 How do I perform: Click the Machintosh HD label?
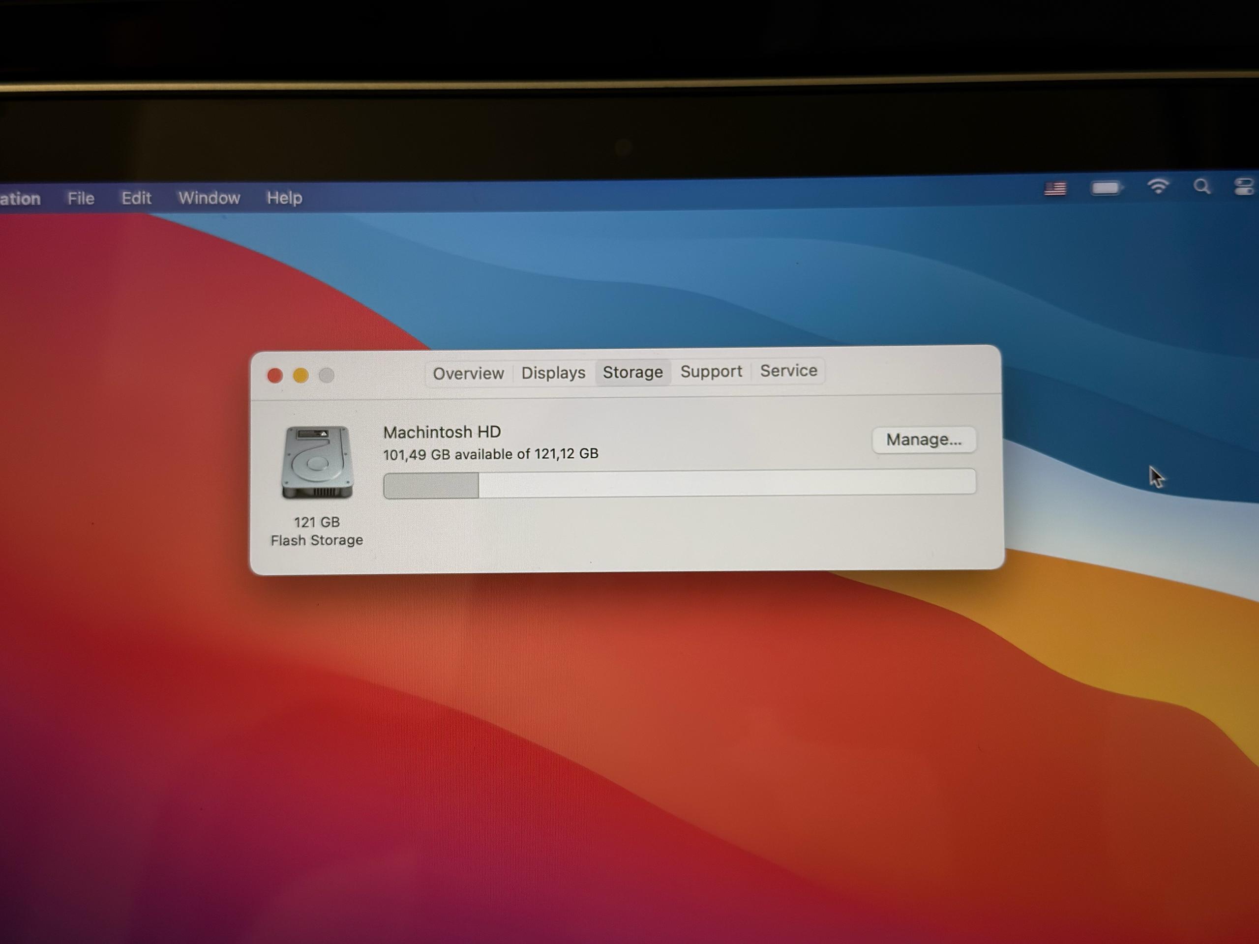[x=442, y=432]
